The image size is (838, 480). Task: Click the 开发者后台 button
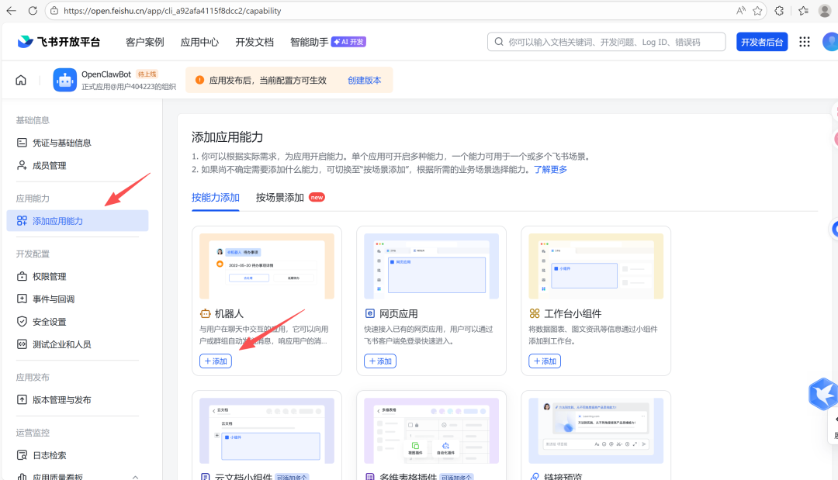[x=761, y=42]
